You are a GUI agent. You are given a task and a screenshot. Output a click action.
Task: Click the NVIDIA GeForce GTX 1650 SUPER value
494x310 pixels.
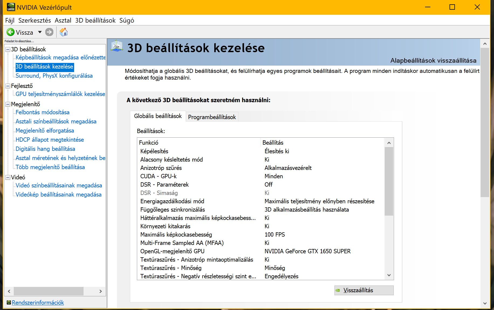tap(308, 251)
